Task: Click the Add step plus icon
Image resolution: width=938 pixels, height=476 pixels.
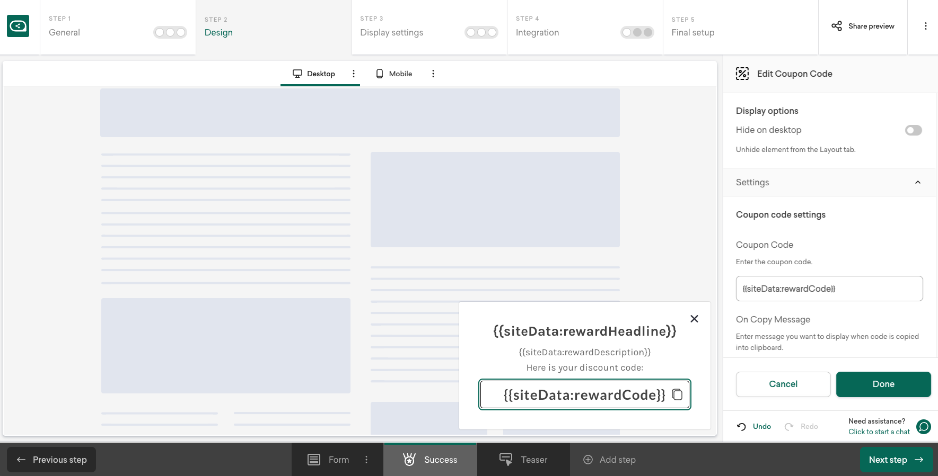Action: click(x=588, y=460)
